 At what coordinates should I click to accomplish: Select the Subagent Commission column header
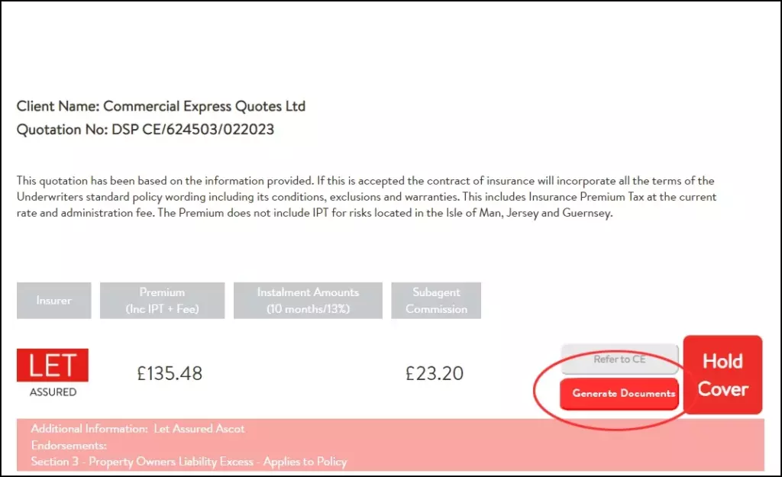[436, 301]
